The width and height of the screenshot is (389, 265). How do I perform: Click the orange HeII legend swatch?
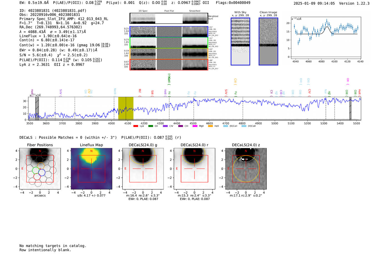coord(210,126)
